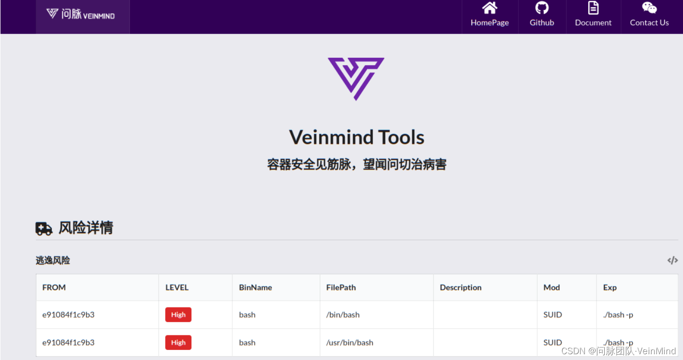
Task: Click the Veinmind Tools title text
Action: point(356,137)
